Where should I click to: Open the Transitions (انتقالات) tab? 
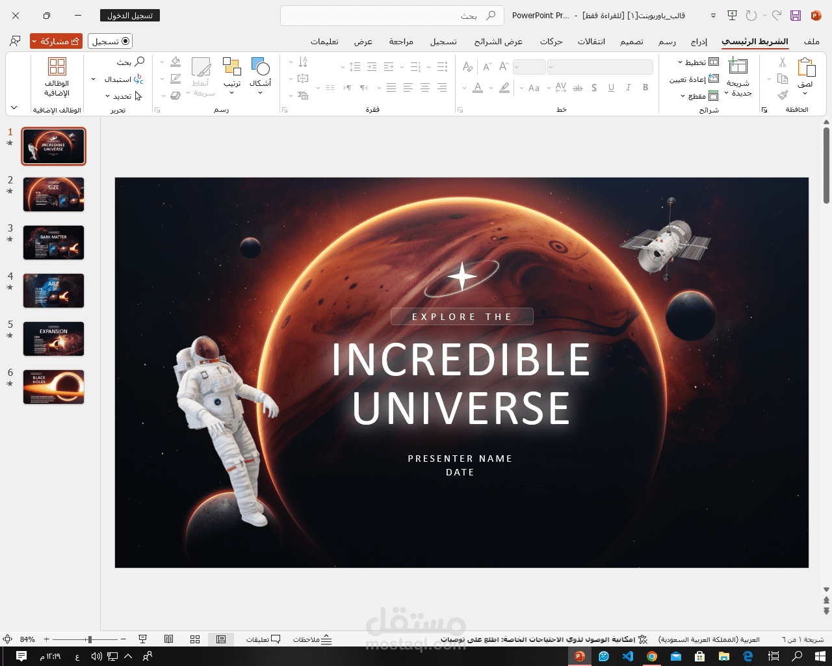pyautogui.click(x=591, y=42)
